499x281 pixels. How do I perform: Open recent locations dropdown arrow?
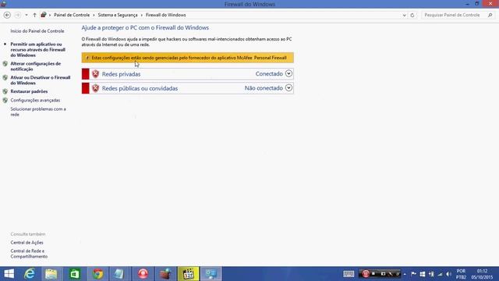(27, 15)
